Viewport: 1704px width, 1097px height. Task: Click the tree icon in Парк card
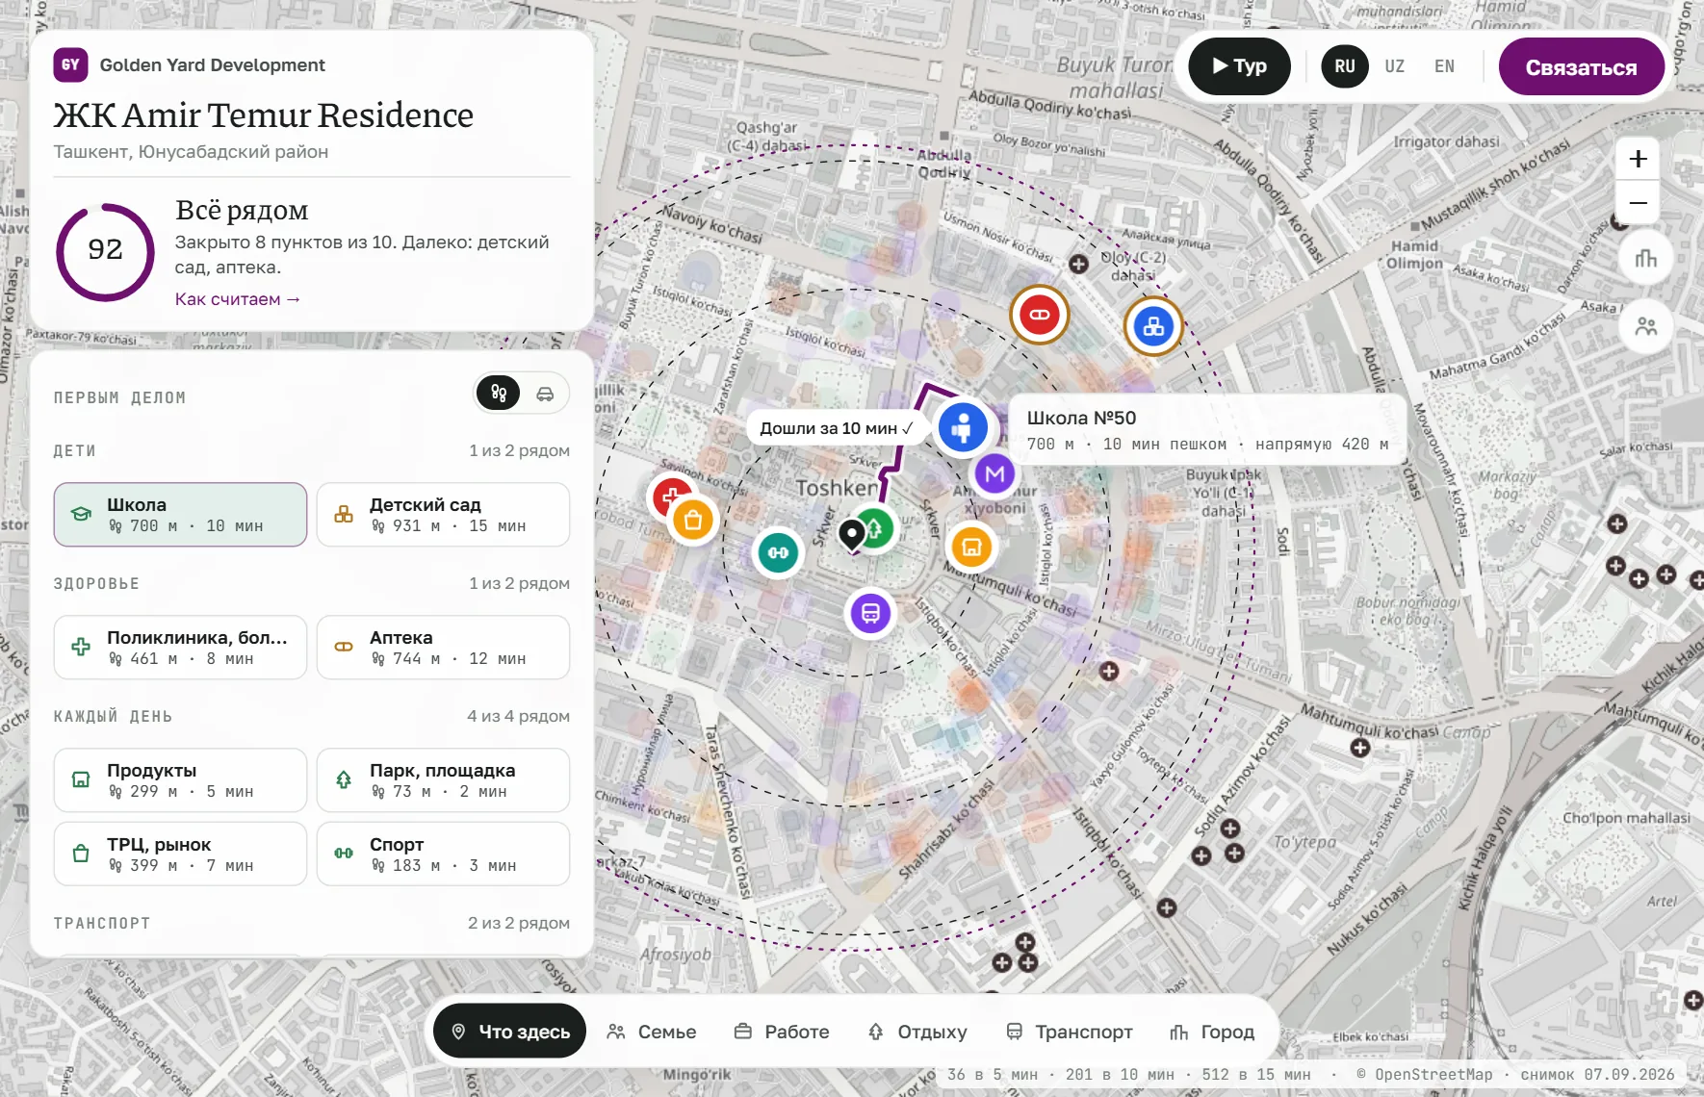(x=344, y=779)
